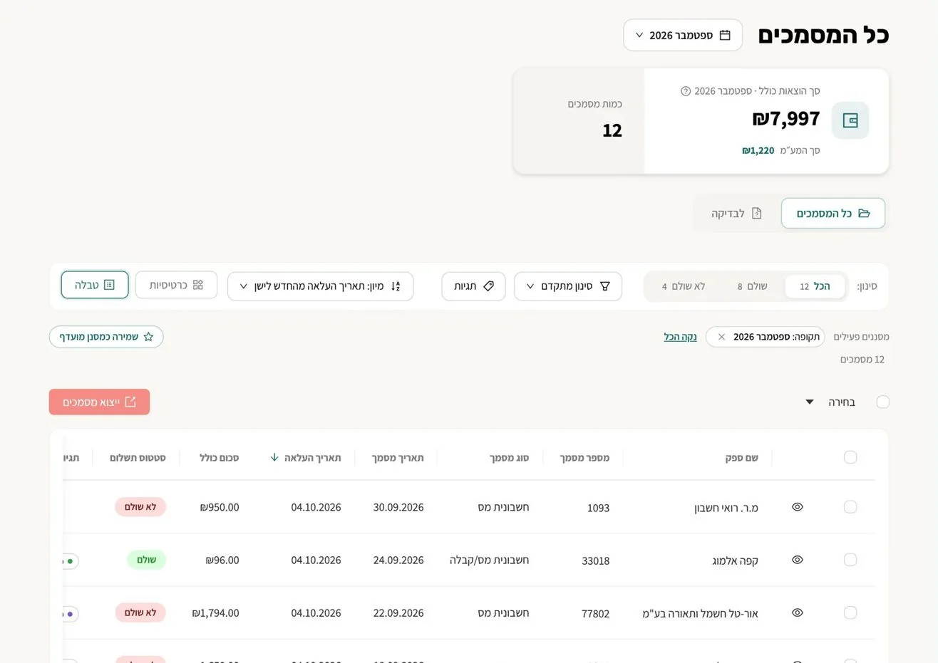938x663 pixels.
Task: Check the select-all box in the table header
Action: point(850,457)
